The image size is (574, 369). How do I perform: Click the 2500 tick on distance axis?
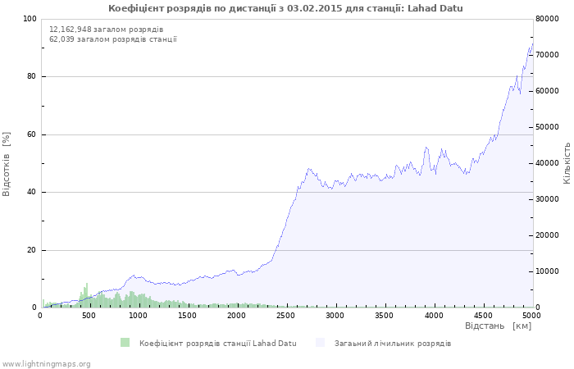[x=285, y=315]
